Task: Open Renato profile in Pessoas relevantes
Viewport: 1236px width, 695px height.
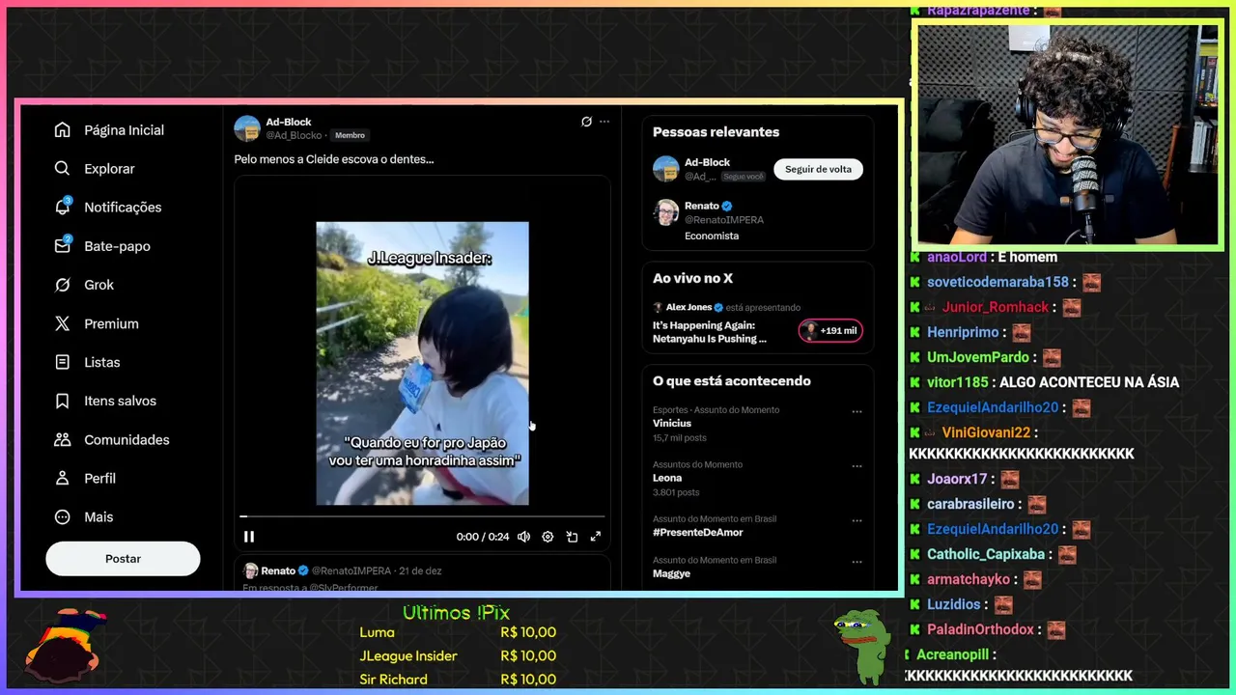Action: tap(702, 206)
